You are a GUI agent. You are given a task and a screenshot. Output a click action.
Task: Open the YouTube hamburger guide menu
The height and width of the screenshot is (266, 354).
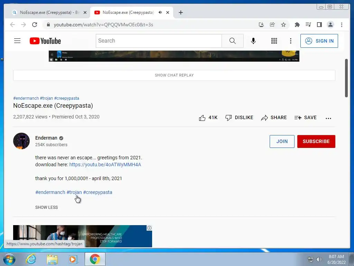[x=17, y=41]
